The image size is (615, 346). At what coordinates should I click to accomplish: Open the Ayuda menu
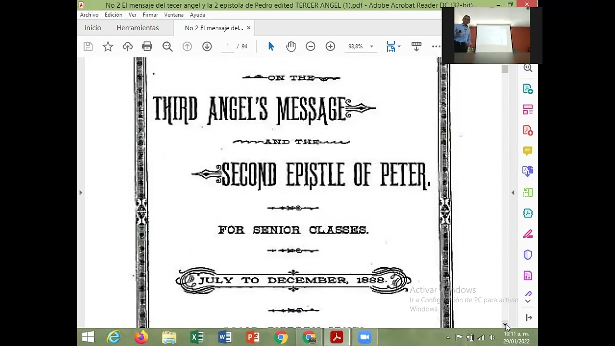[x=197, y=15]
